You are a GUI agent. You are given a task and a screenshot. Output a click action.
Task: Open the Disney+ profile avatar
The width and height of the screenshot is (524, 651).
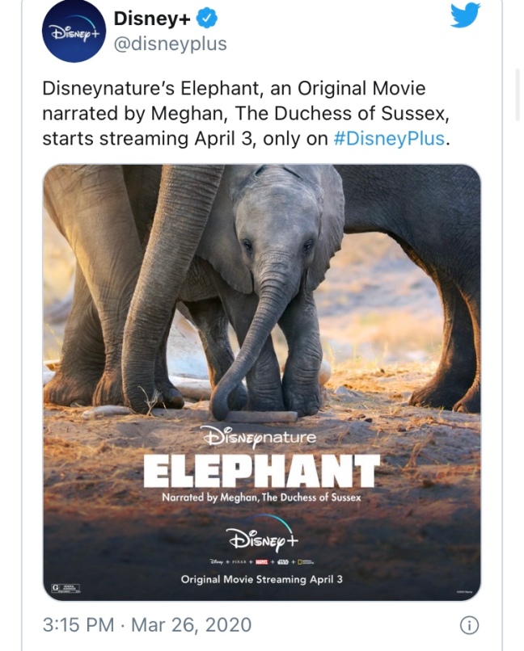click(74, 31)
